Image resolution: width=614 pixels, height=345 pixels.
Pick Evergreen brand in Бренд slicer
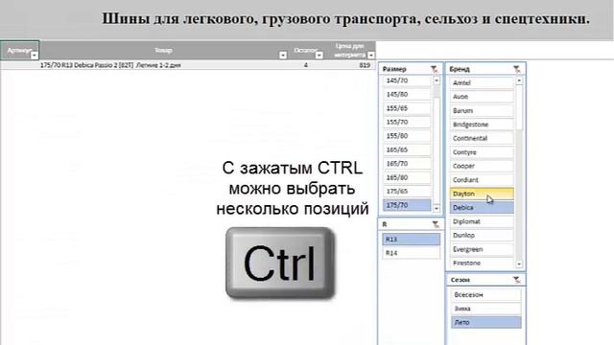click(x=482, y=249)
